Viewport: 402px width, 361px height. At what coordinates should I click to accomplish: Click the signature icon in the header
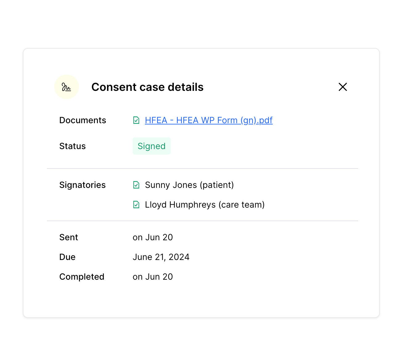(67, 87)
